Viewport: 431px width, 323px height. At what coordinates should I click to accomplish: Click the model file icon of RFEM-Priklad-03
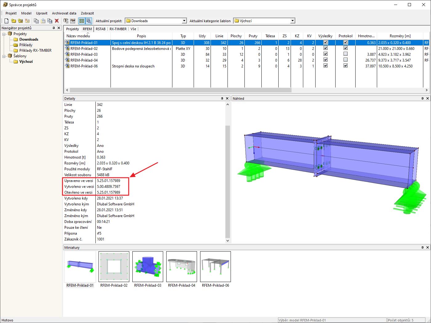tap(67, 55)
